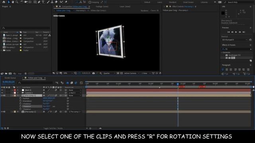Select the Pen tool
Screen dimensions: 255x143
point(39,2)
